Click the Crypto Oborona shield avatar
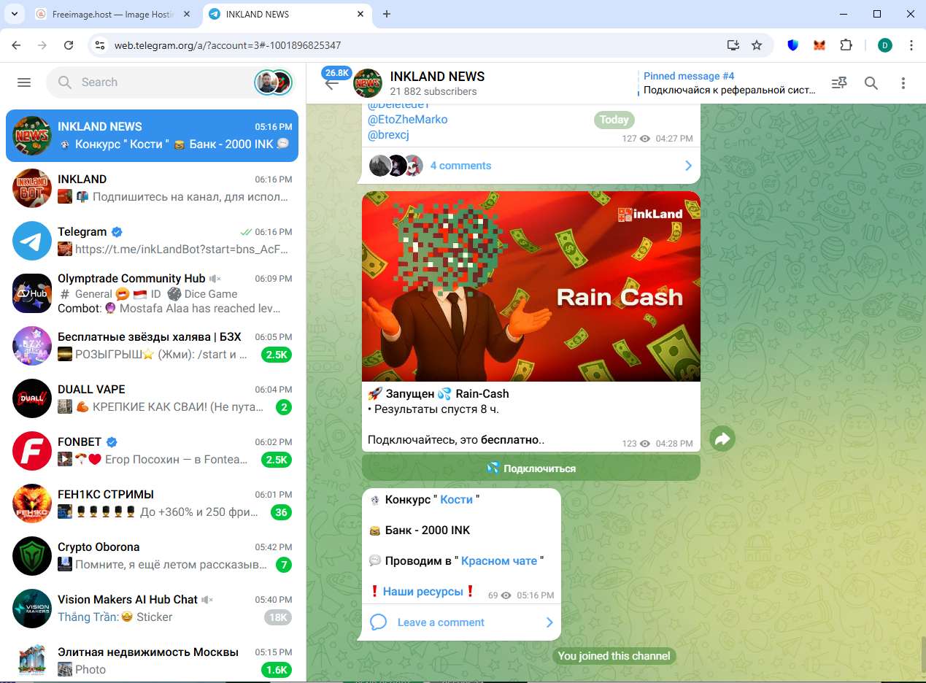926x683 pixels. pos(32,556)
